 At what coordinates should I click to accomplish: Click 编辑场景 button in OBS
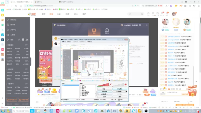click(105, 92)
